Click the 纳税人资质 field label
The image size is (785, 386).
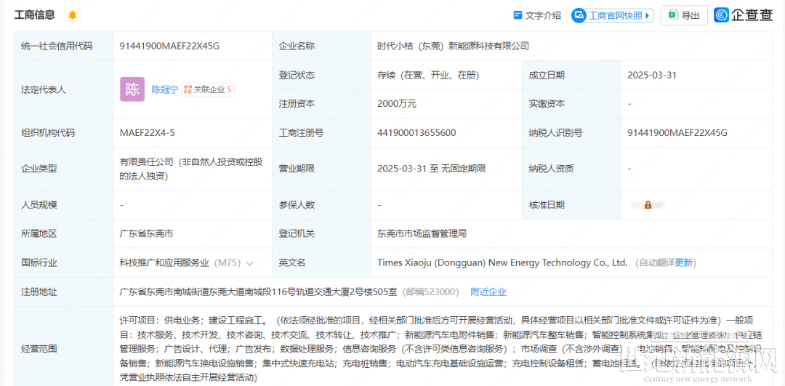tap(551, 169)
